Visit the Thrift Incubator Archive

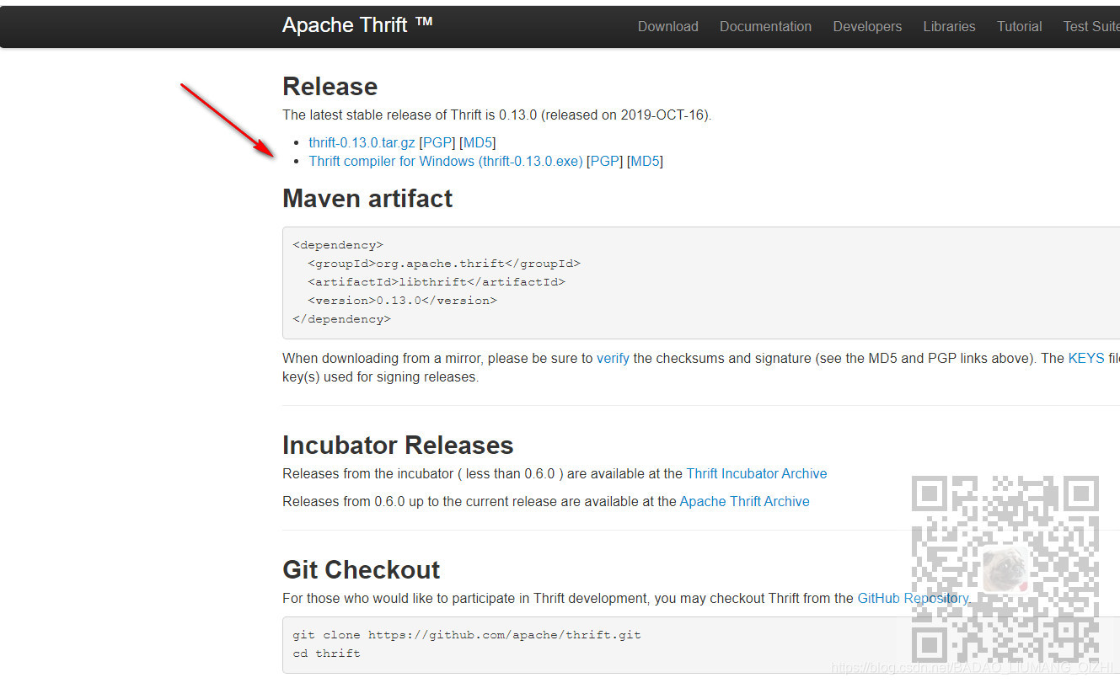pyautogui.click(x=756, y=473)
